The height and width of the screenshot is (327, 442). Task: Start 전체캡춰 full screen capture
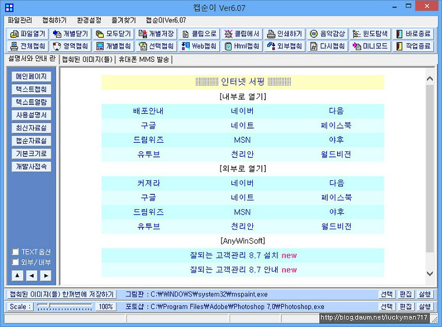[x=27, y=46]
